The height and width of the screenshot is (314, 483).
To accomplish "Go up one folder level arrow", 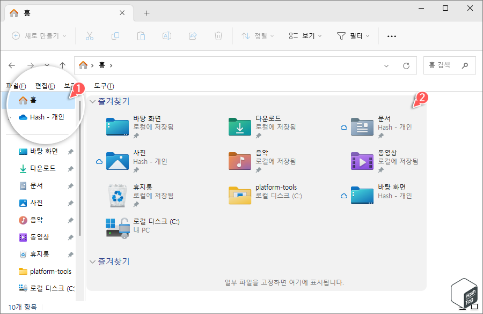I will (63, 65).
